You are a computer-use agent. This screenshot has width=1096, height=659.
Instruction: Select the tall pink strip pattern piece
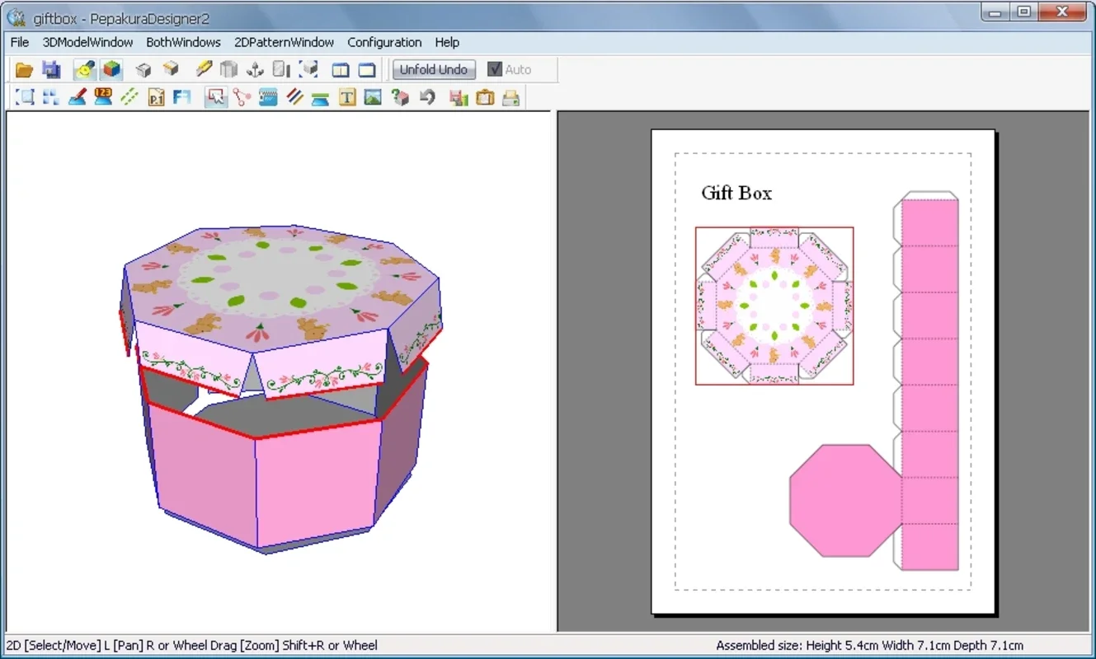pos(927,381)
